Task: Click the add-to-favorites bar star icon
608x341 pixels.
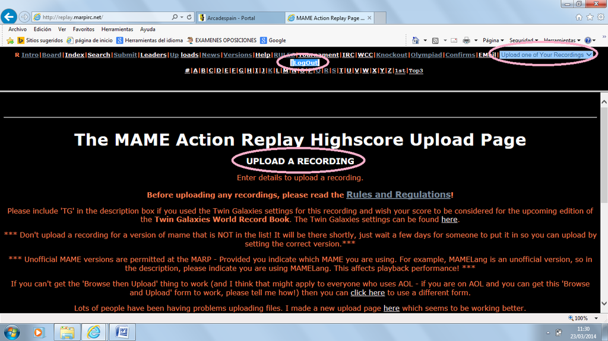Action: point(11,40)
